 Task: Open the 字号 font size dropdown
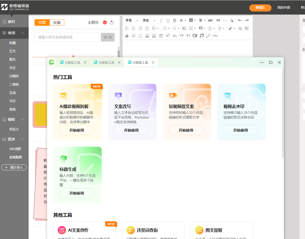click(x=131, y=21)
